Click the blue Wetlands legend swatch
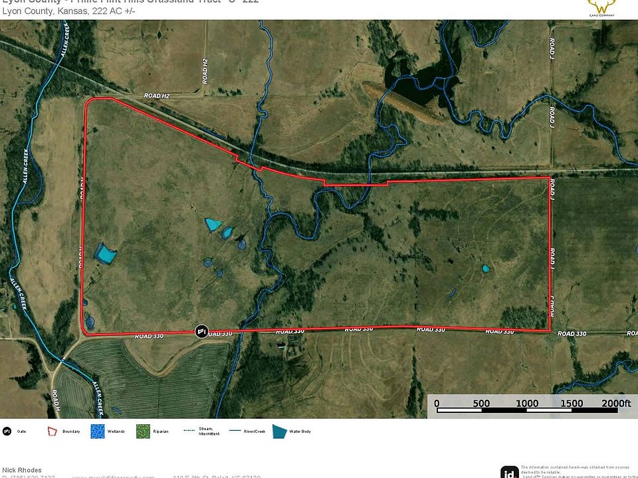Screen dimensions: 638x478 pyautogui.click(x=98, y=432)
